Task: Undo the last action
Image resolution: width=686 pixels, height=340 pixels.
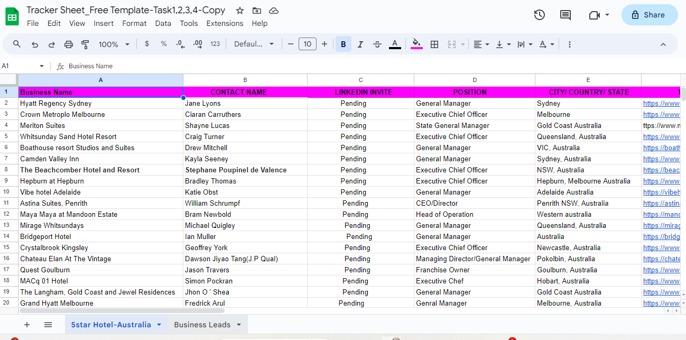Action: coord(35,44)
